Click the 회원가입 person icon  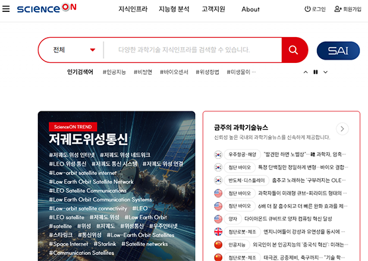tap(337, 9)
